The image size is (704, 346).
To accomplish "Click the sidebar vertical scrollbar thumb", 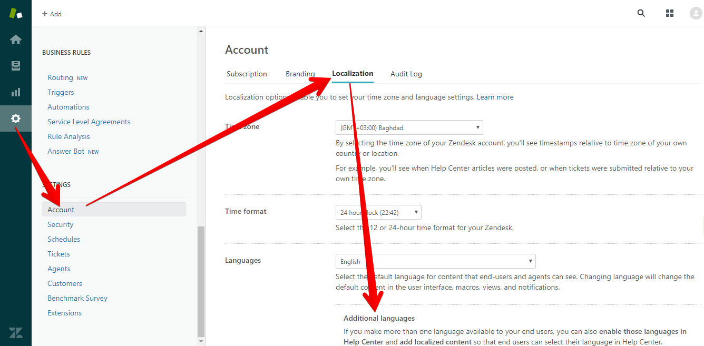I will point(201,281).
